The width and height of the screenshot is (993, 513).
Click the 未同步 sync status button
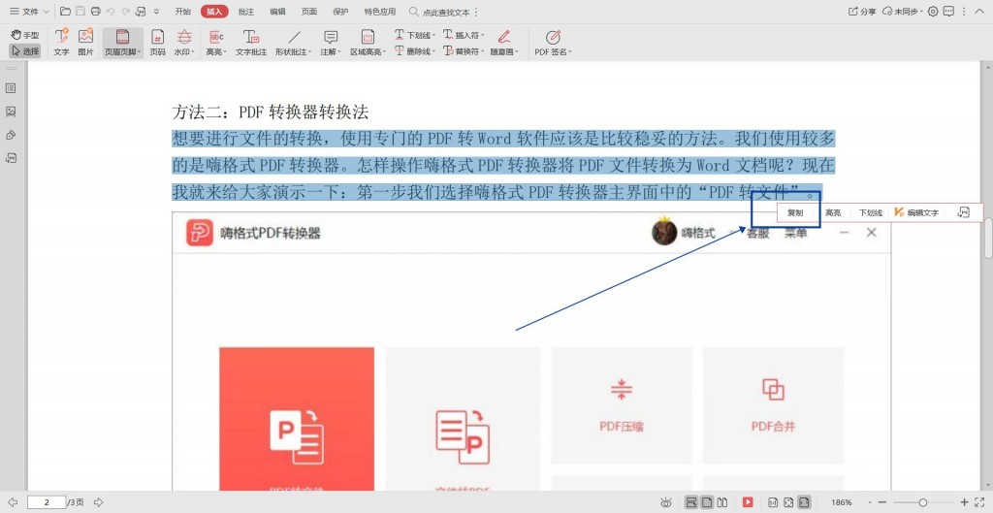[903, 12]
